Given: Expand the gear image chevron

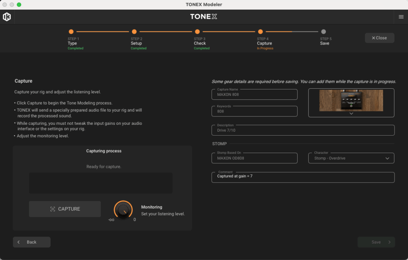Looking at the screenshot, I should (x=351, y=114).
